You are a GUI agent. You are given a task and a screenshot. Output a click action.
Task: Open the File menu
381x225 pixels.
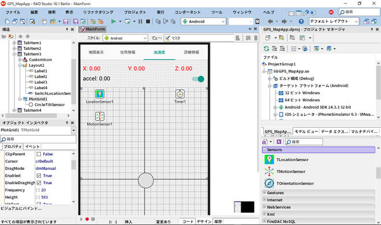point(13,12)
